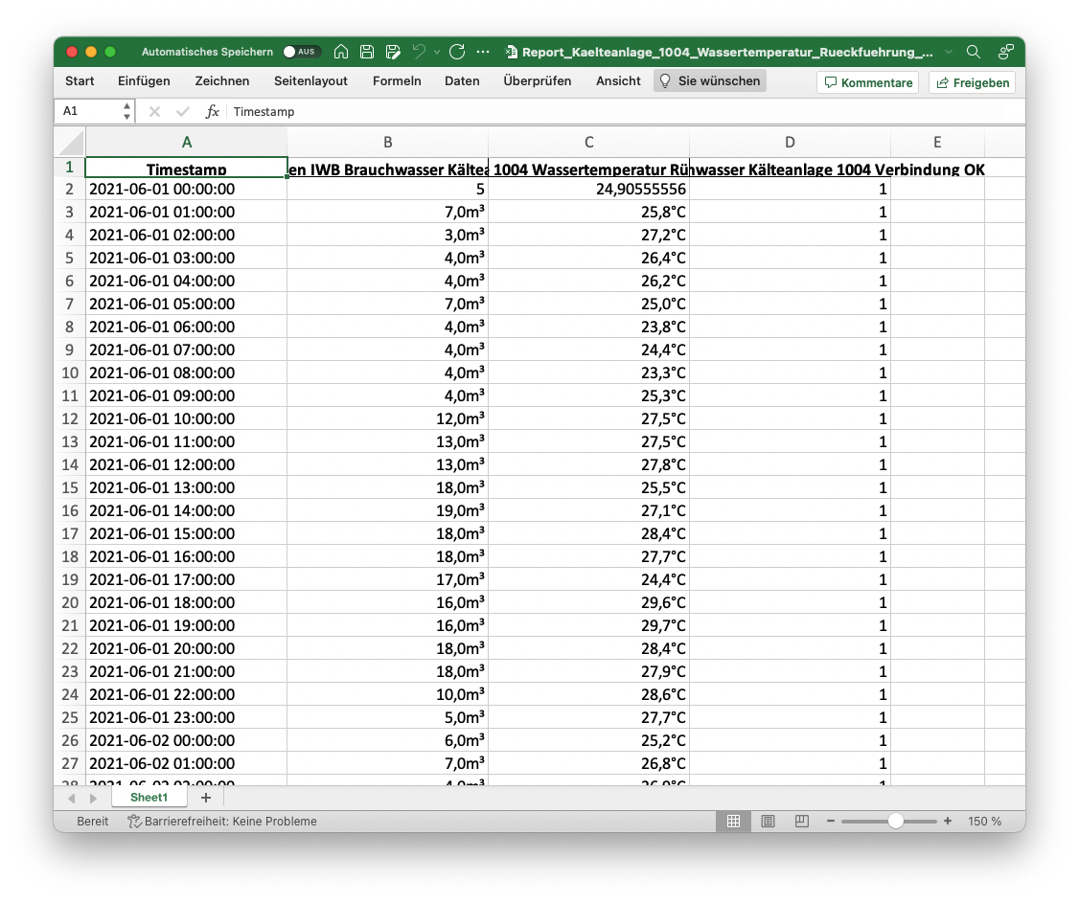Click the Save icon in title bar
Image resolution: width=1079 pixels, height=903 pixels.
click(367, 52)
